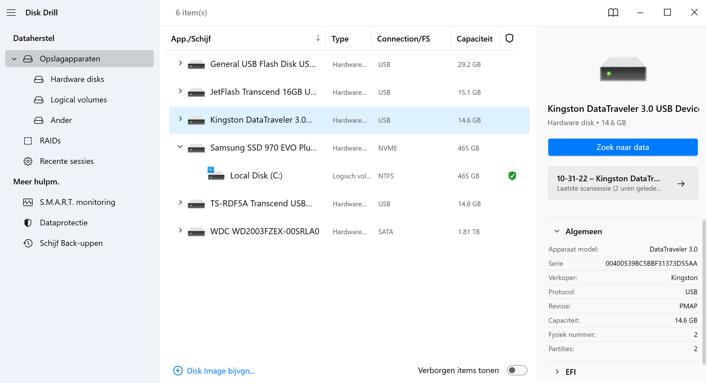Click the details panel vertical scrollbar

pos(704,292)
